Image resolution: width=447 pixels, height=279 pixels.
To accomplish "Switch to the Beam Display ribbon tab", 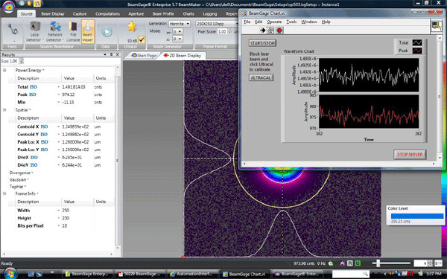I will (53, 13).
